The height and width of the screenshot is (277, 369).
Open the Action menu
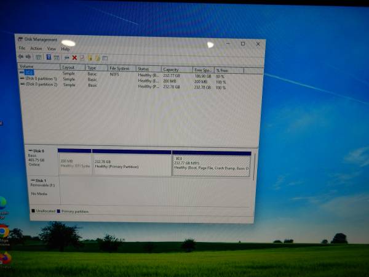(x=36, y=49)
